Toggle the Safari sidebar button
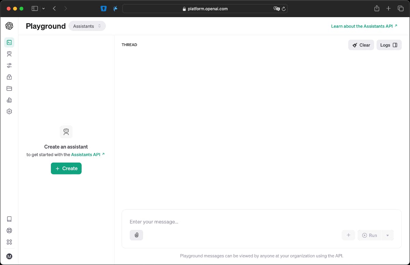Viewport: 410px width, 265px height. point(35,9)
